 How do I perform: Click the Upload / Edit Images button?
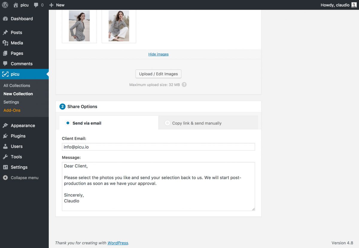pyautogui.click(x=158, y=74)
